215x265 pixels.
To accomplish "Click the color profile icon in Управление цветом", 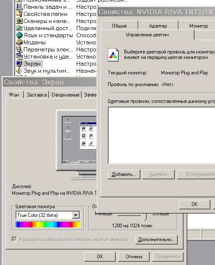I will [113, 55].
